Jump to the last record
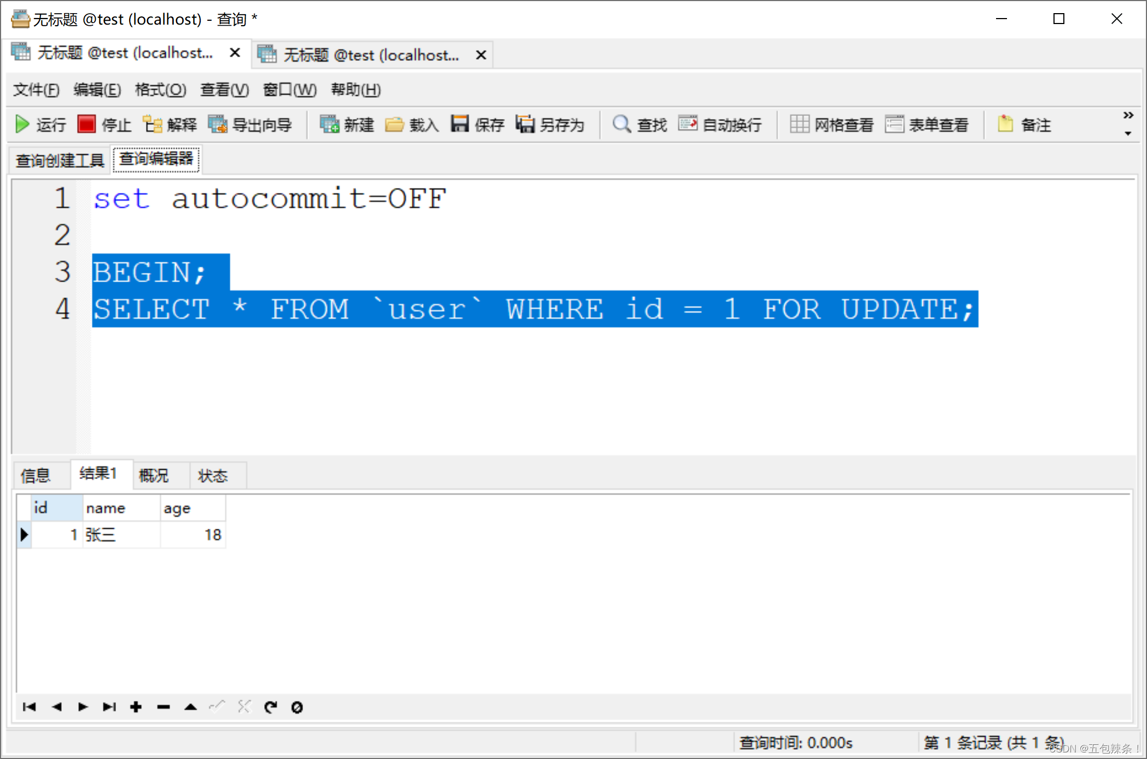The width and height of the screenshot is (1147, 759). pos(109,707)
